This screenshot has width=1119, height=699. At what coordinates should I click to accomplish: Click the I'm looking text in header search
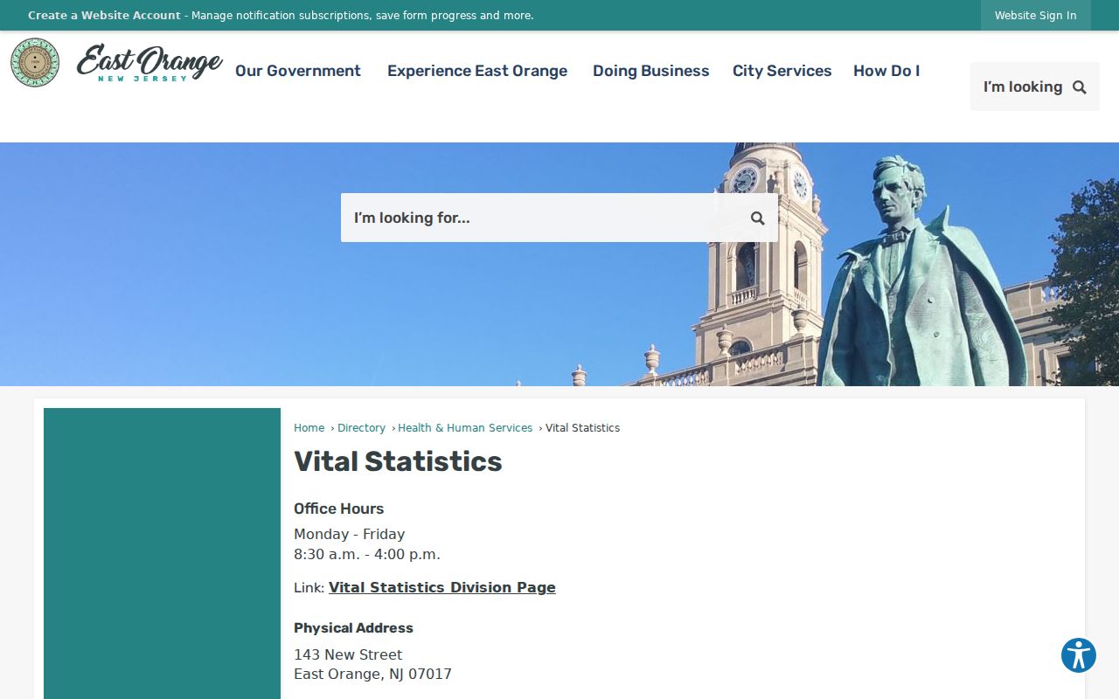(x=1023, y=87)
